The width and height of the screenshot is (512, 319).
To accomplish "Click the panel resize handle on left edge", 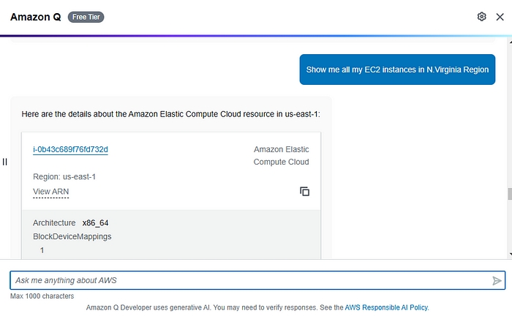I will (4, 162).
